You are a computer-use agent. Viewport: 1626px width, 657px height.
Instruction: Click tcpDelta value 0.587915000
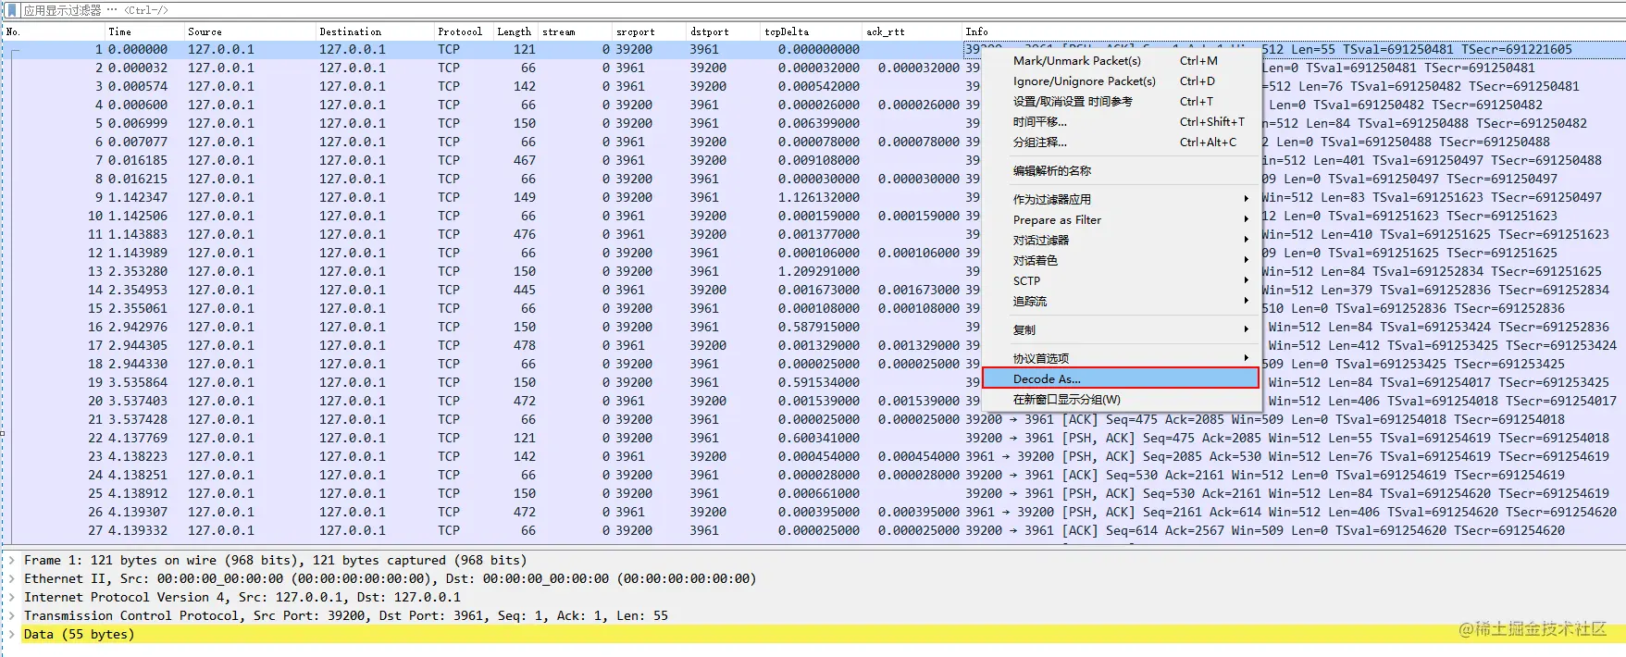819,327
